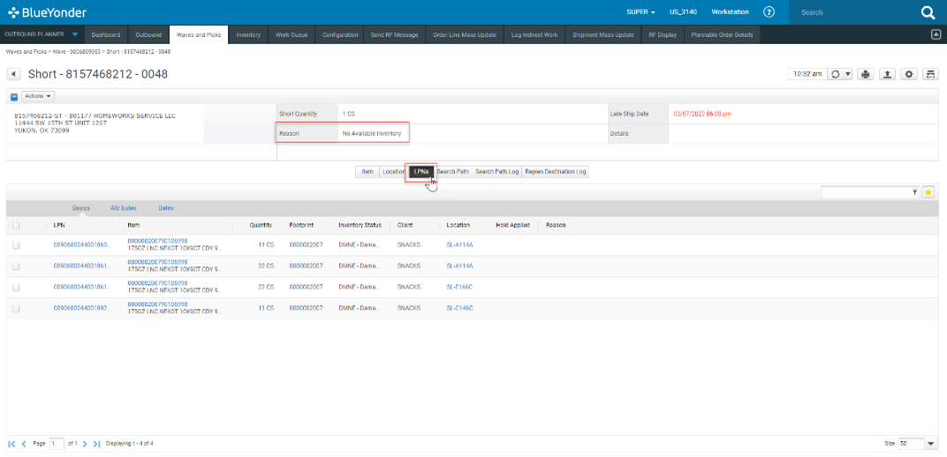Check the select-all checkbox in table header

(x=16, y=225)
